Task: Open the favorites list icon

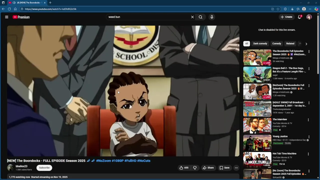Action: point(298,9)
